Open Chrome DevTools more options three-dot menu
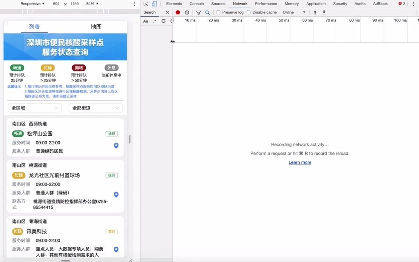419x262 pixels. (x=413, y=4)
